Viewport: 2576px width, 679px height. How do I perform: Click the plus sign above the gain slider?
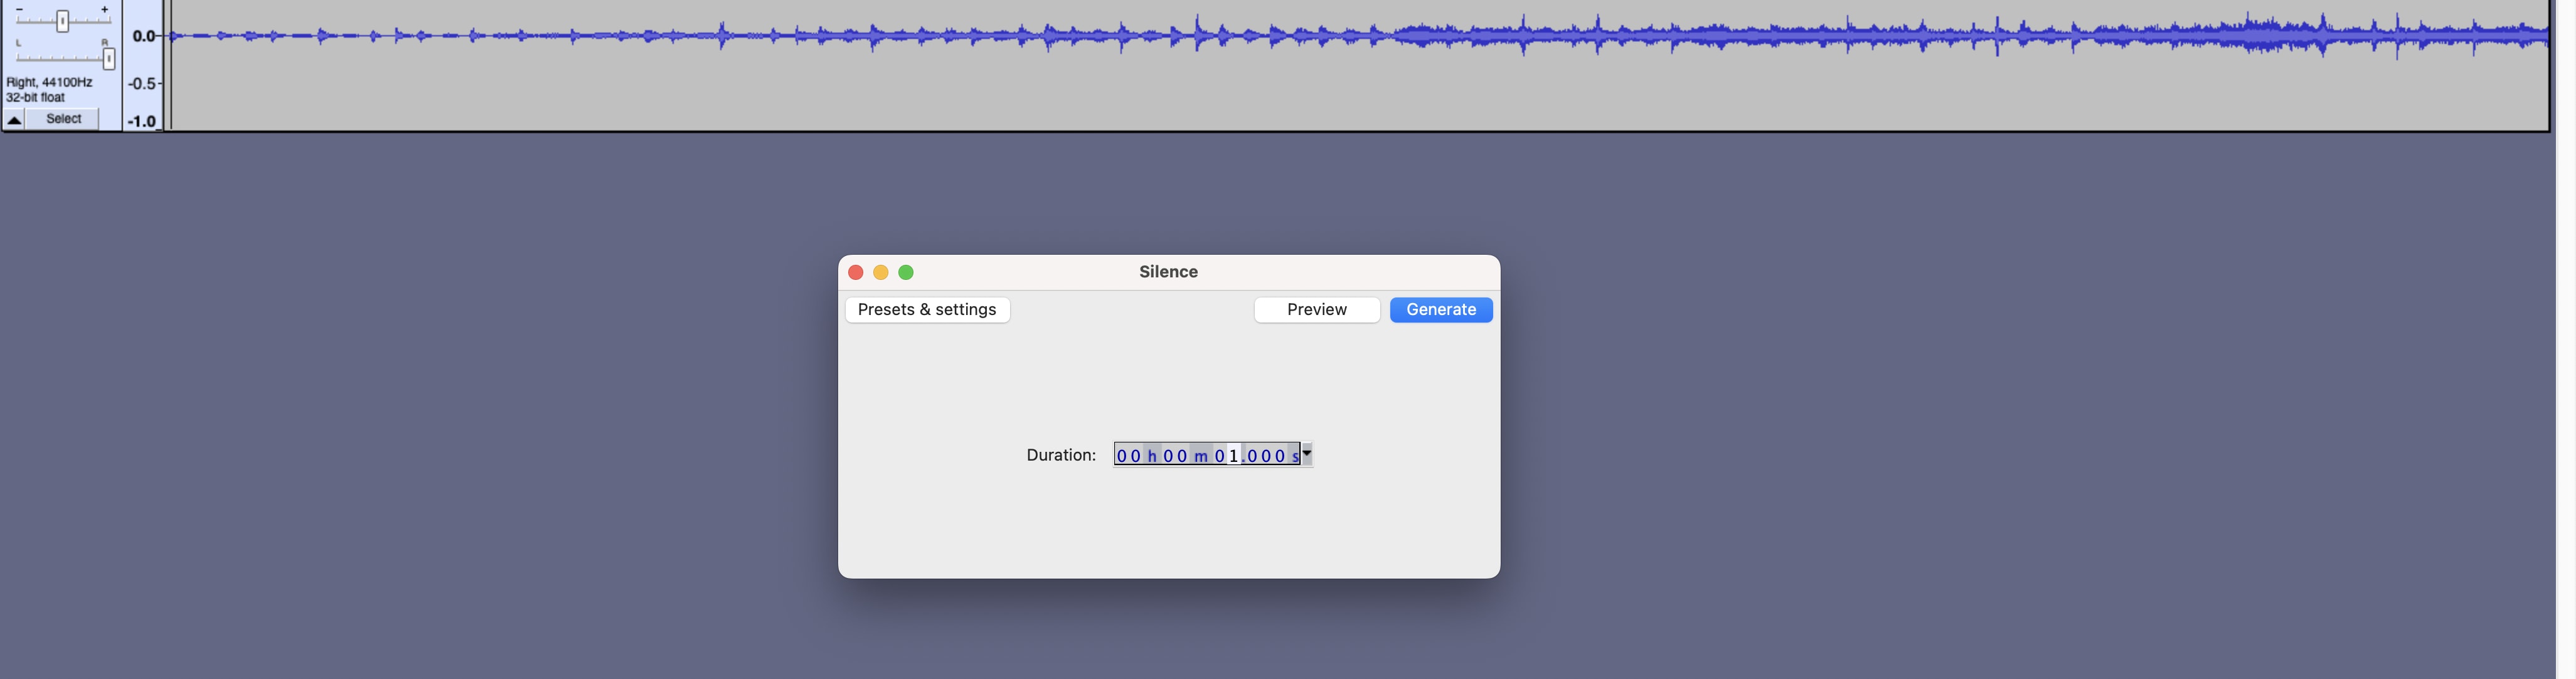point(104,9)
